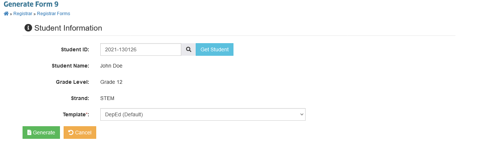Open the Registrar breadcrumb link
This screenshot has height=141, width=478.
[23, 14]
